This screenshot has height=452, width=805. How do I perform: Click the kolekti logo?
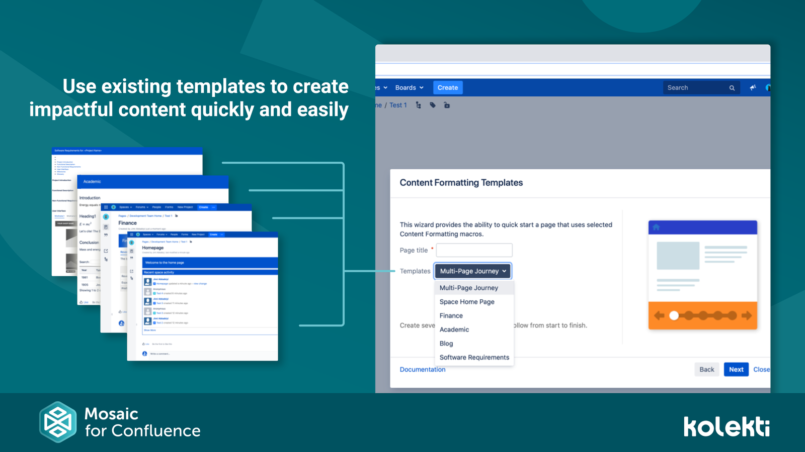(x=727, y=426)
